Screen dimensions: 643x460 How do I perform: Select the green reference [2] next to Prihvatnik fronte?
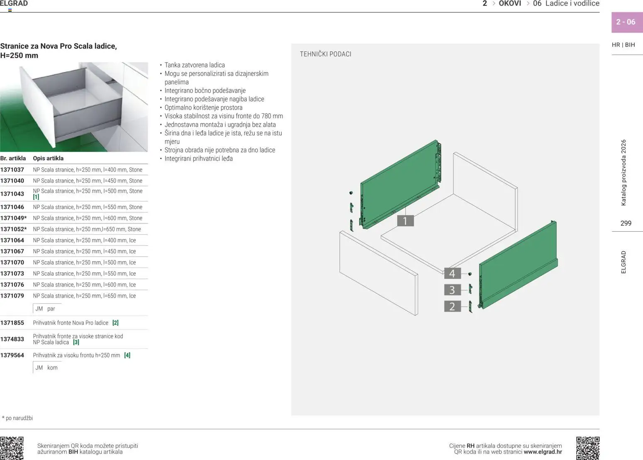[116, 323]
